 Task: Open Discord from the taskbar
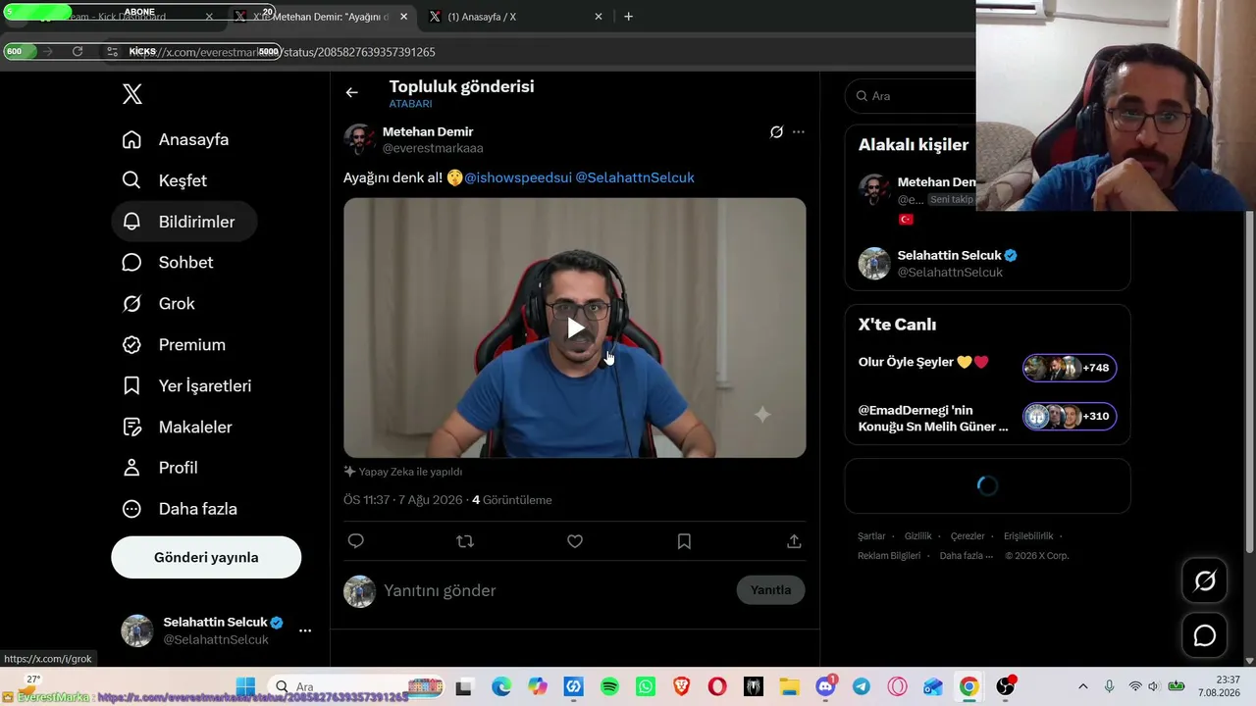coord(825,687)
